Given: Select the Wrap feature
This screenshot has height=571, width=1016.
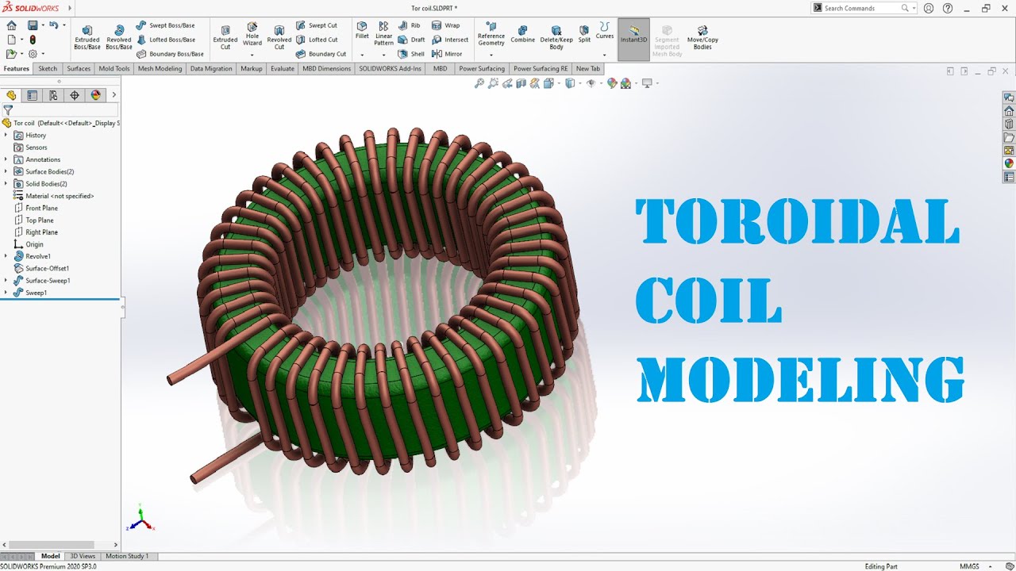Looking at the screenshot, I should click(x=446, y=25).
